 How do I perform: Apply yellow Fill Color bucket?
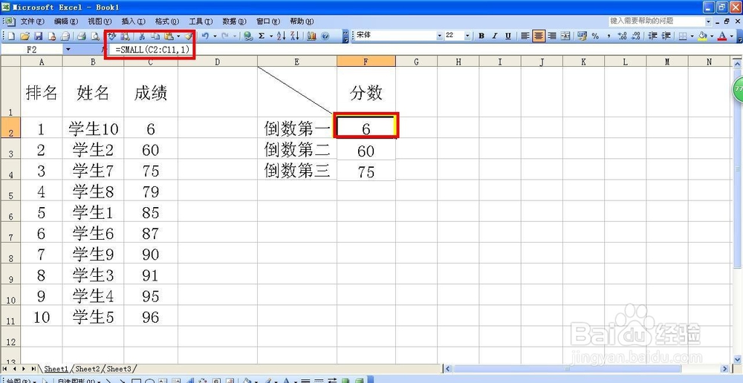pos(703,36)
